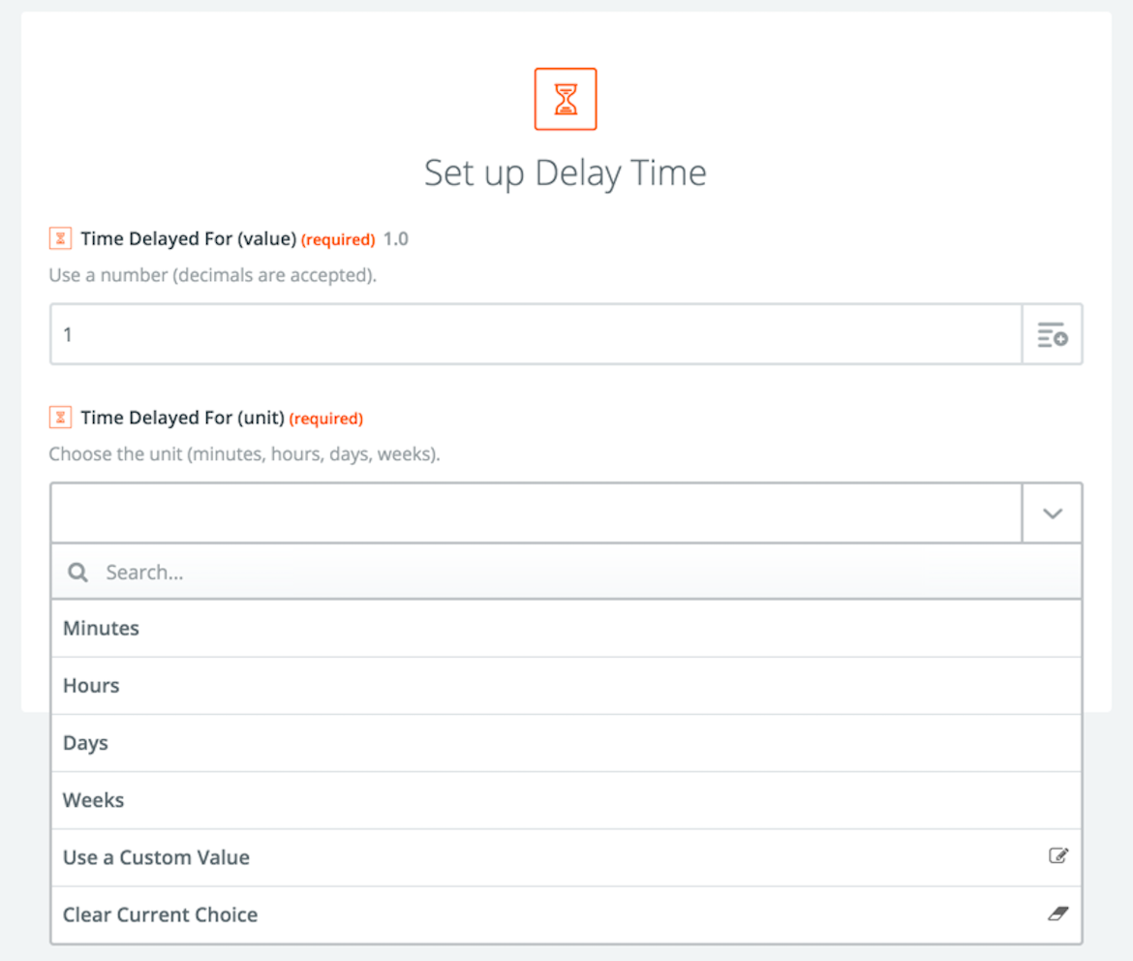
Task: Click the pencil edit icon for Custom Value
Action: (x=1057, y=856)
